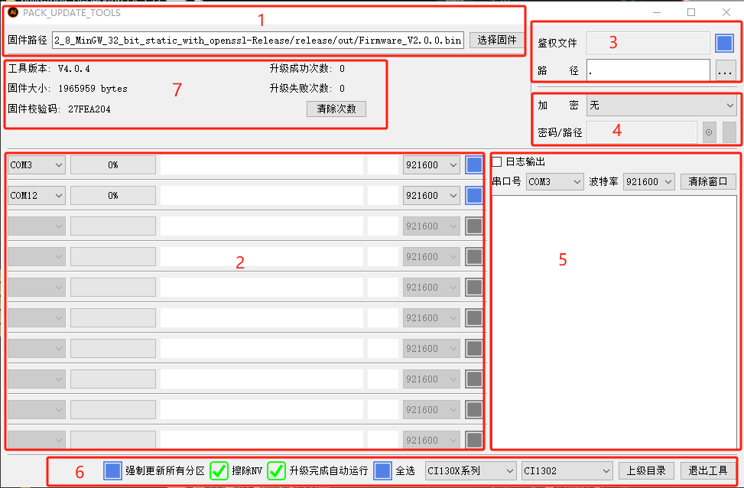Uncheck 升级完成自动运行

(x=275, y=471)
